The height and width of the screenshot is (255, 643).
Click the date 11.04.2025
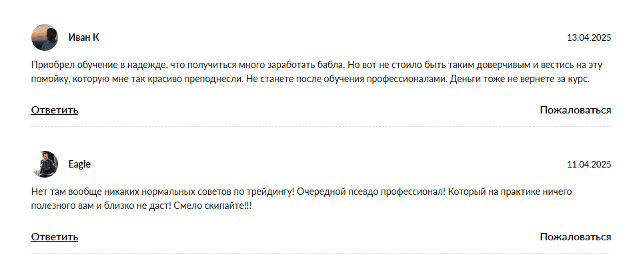(589, 165)
